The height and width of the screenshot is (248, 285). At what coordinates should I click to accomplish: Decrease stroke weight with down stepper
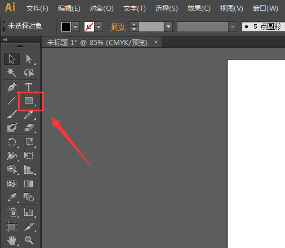(x=134, y=29)
